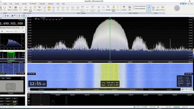Browse recordings in the Data Record group
This screenshot has height=109, width=194.
point(39,8)
